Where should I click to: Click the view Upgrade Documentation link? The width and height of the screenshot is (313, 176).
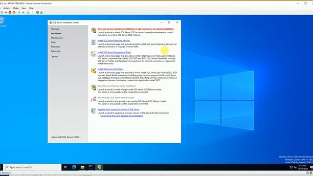[122, 116]
